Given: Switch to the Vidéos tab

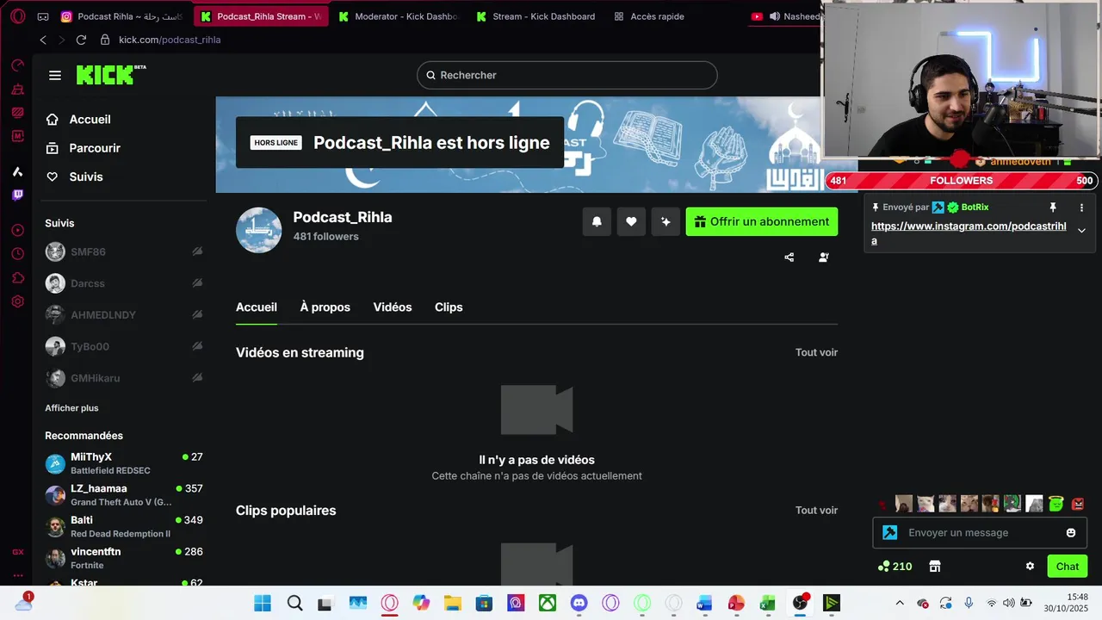Looking at the screenshot, I should tap(393, 307).
